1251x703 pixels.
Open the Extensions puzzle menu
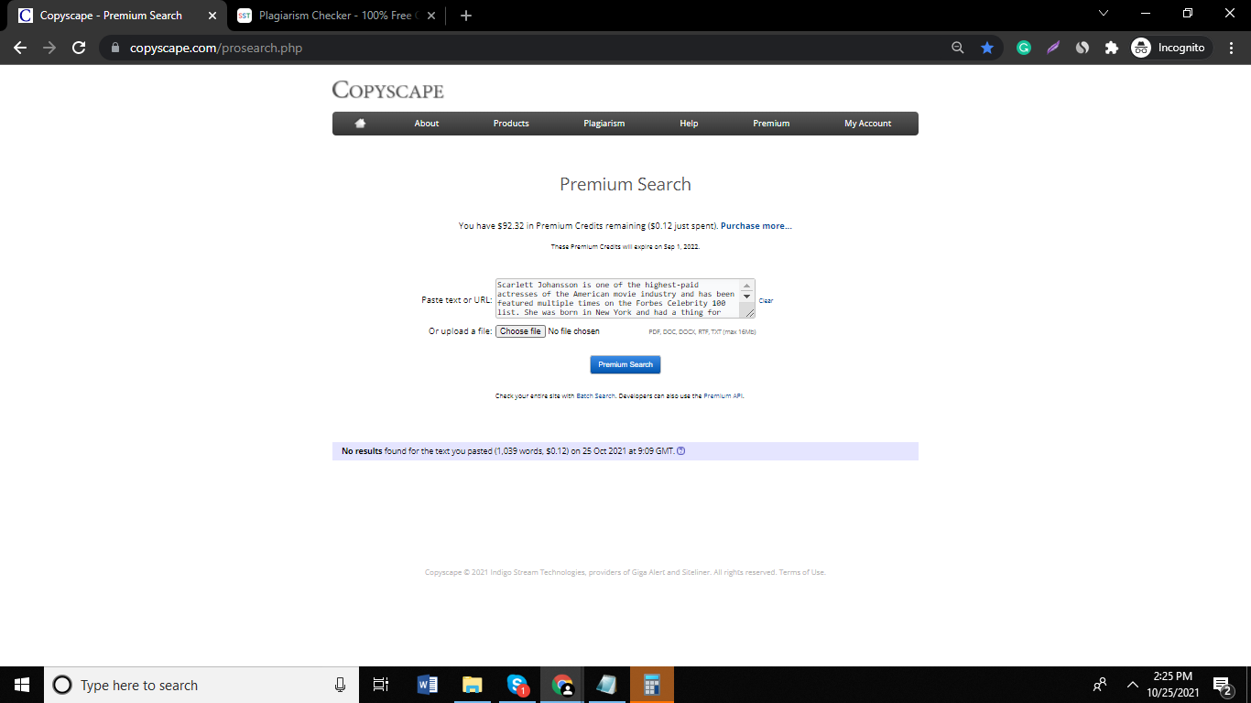[1112, 48]
